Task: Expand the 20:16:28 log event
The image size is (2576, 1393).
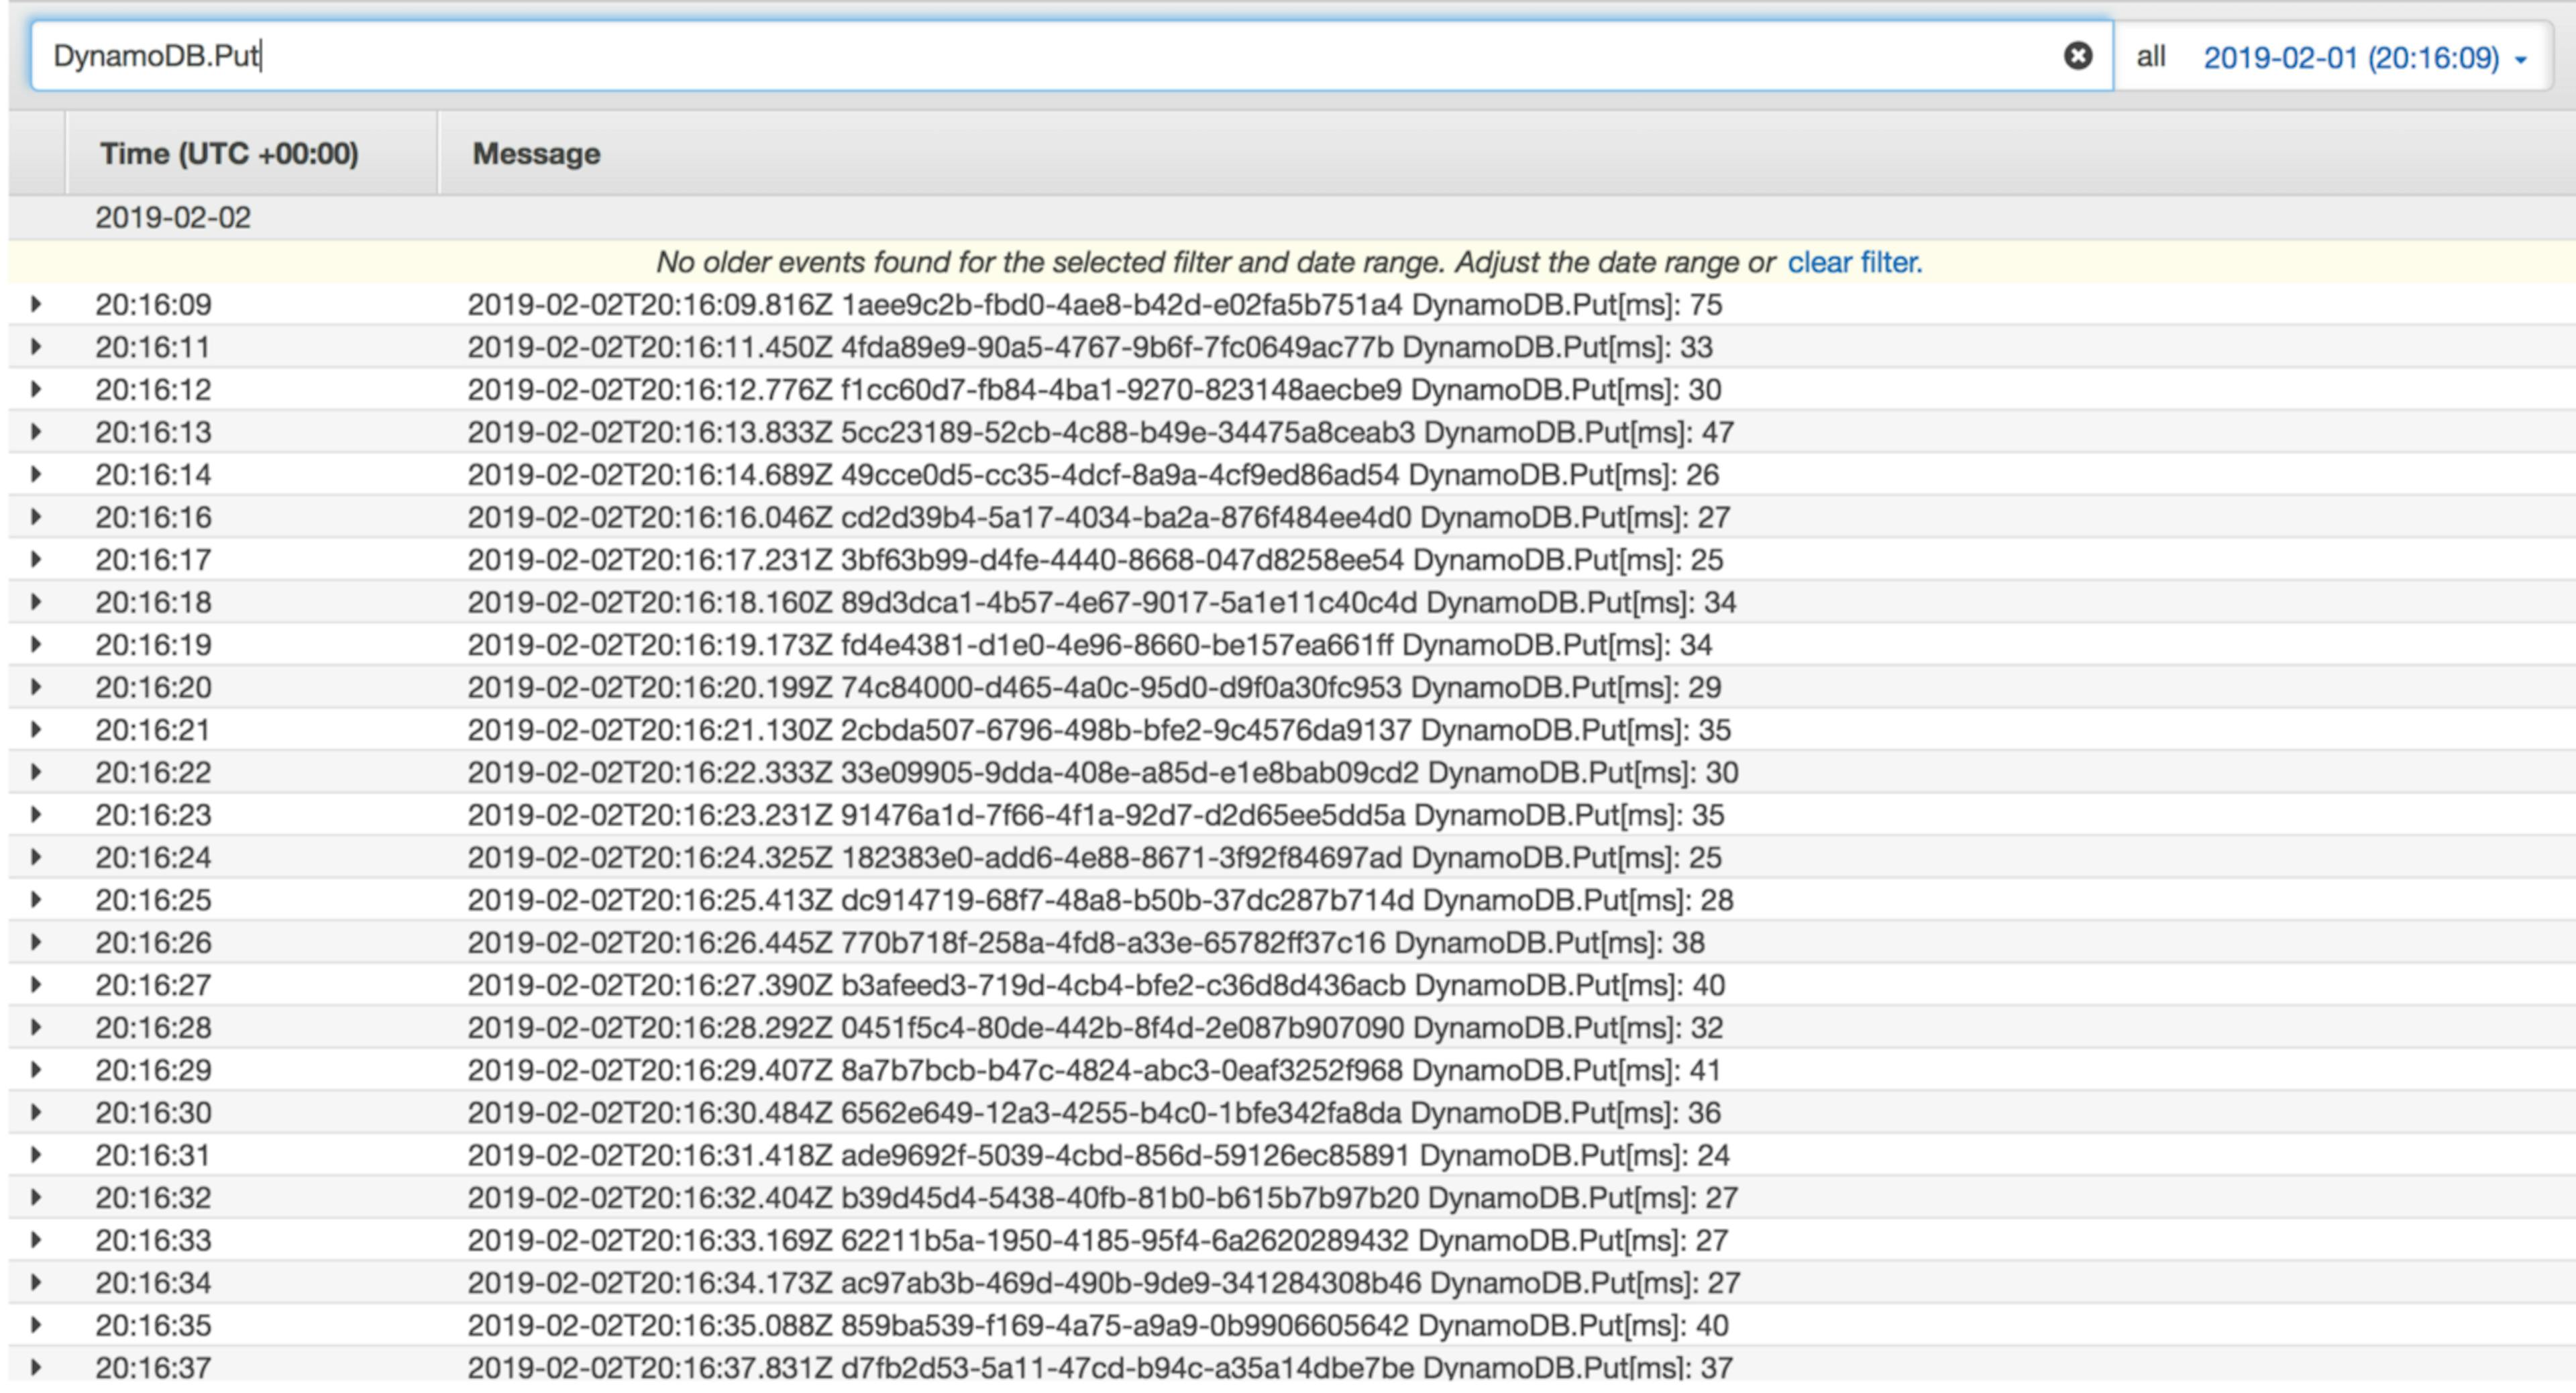Action: click(x=36, y=1027)
